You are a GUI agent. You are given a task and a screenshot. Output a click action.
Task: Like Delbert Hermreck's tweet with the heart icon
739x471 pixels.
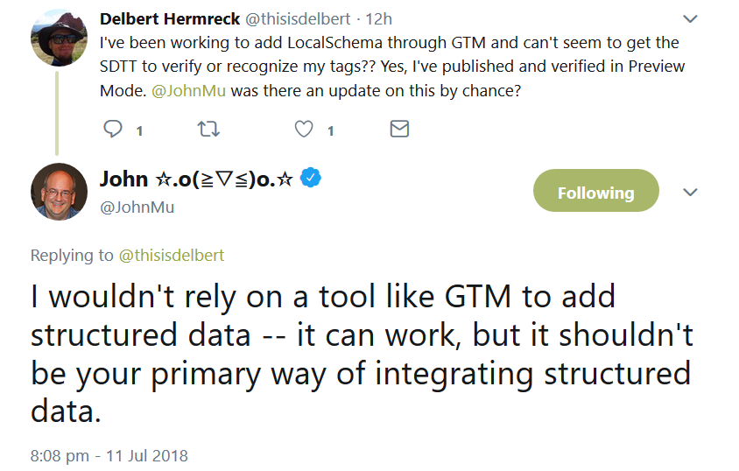point(304,130)
